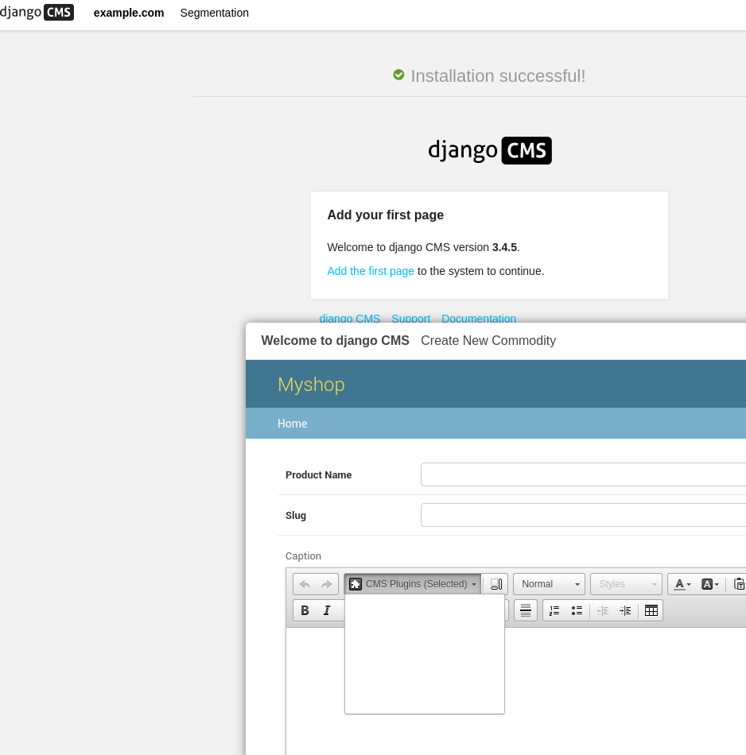Insert a horizontal rule line
Viewport: 746px width, 755px height.
coord(526,610)
